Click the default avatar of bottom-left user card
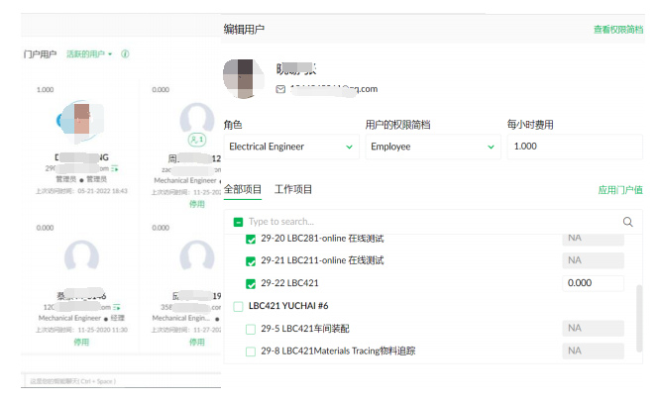Image resolution: width=659 pixels, height=400 pixels. tap(81, 255)
